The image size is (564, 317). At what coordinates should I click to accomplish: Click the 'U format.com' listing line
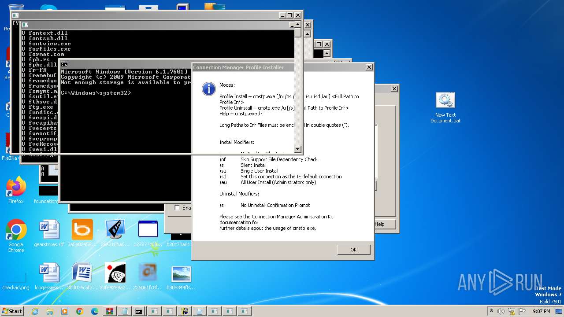43,54
